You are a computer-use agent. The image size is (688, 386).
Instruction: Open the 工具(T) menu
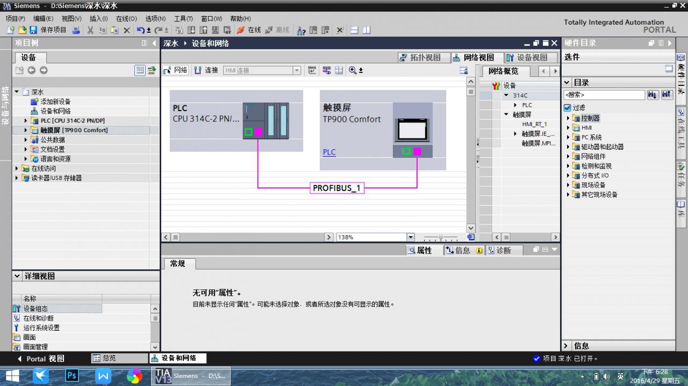pos(183,18)
